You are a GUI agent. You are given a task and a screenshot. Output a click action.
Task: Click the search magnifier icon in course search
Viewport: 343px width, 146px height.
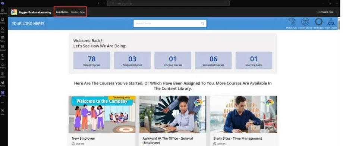[202, 24]
